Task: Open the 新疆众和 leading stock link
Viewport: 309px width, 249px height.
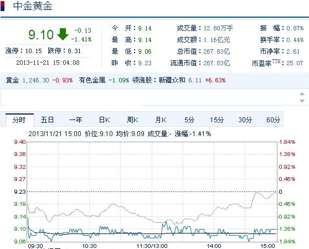Action: (172, 80)
